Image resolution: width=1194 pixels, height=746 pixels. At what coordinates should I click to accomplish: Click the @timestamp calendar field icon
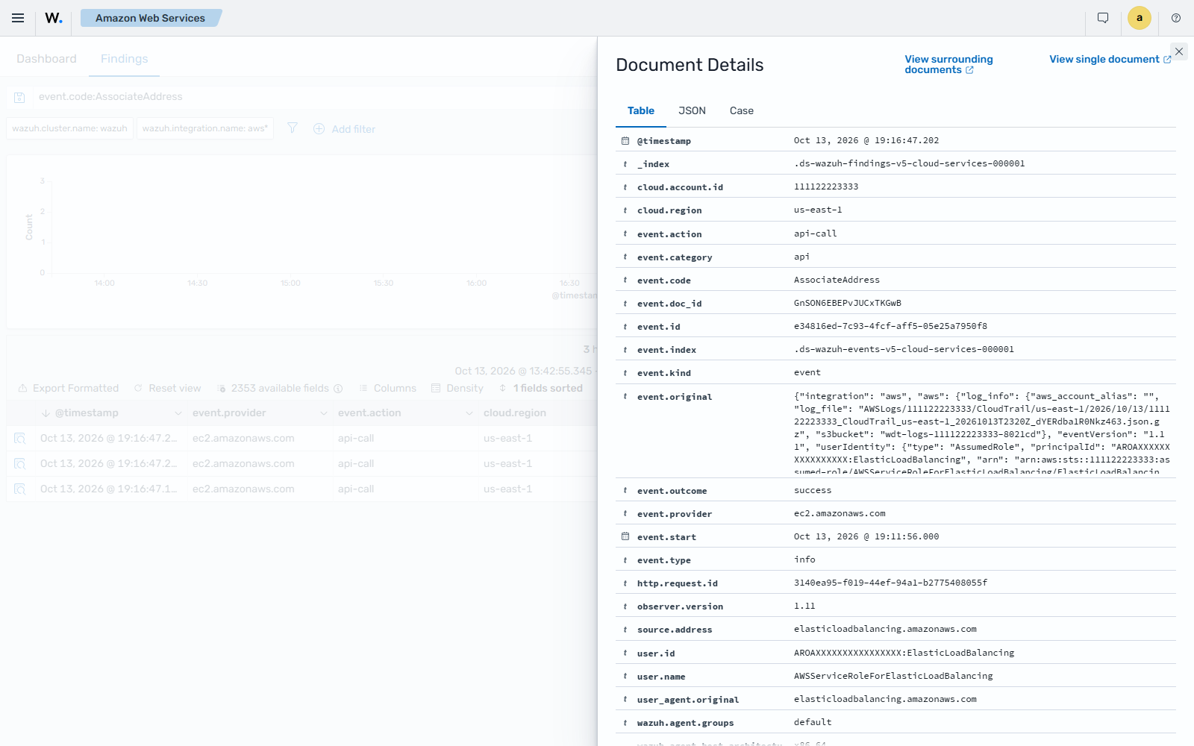pyautogui.click(x=625, y=140)
